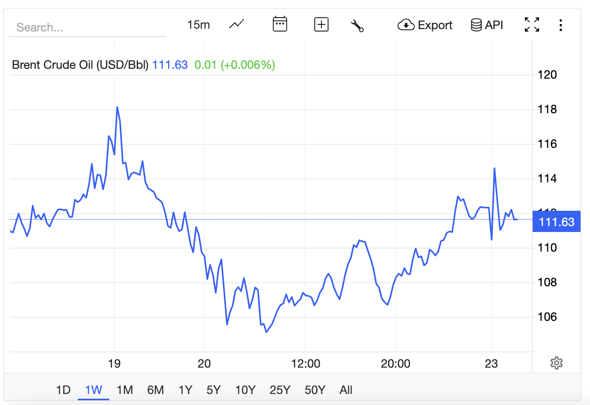
Task: Open the API database icon
Action: tap(487, 25)
